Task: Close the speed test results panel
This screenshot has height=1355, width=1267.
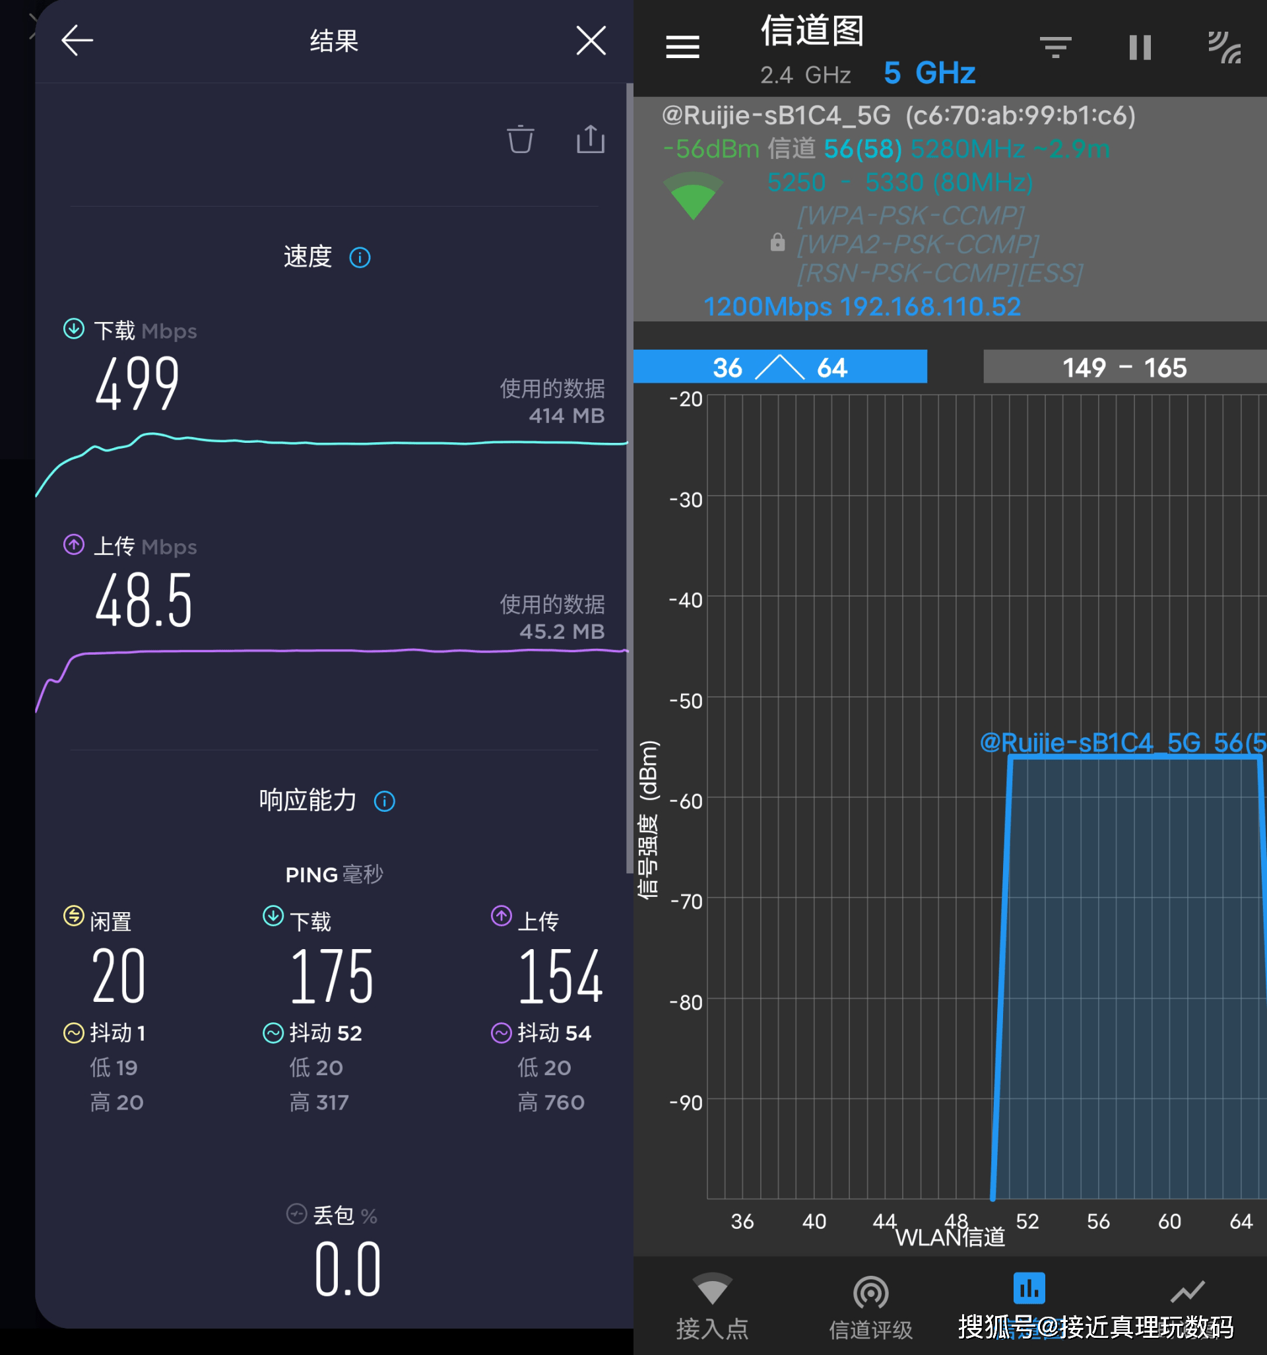Action: pyautogui.click(x=590, y=40)
